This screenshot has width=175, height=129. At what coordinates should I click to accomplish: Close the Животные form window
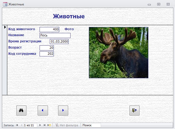click(x=168, y=4)
